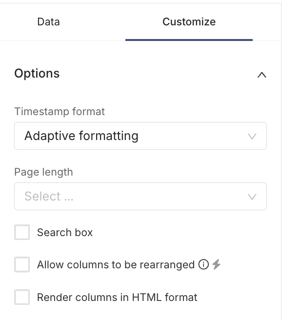Collapse the Options section with the chevron

pyautogui.click(x=262, y=75)
